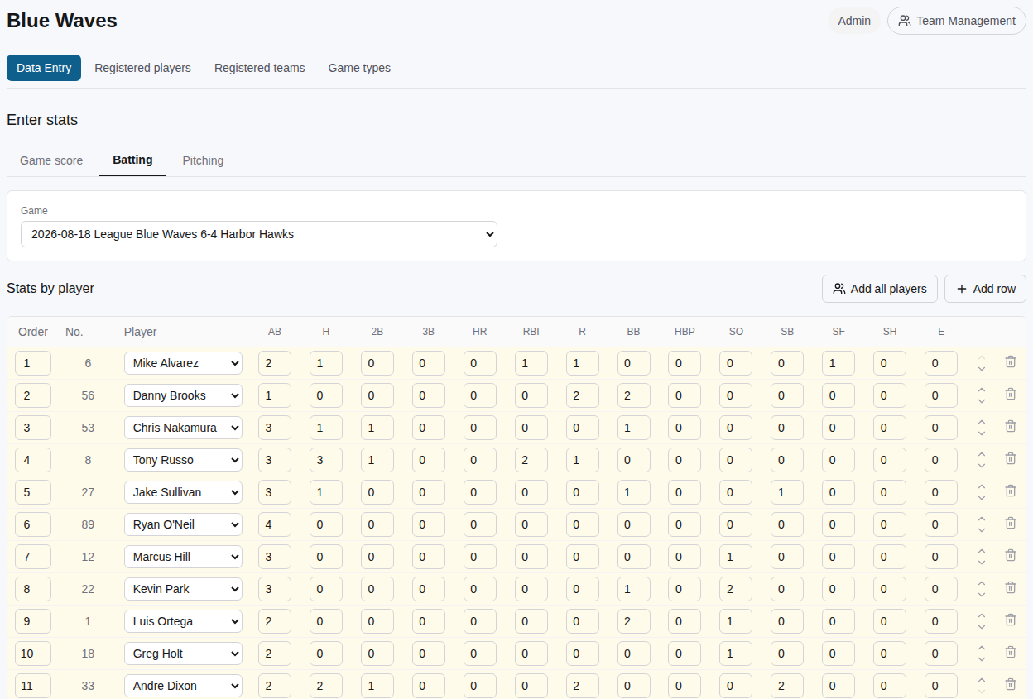The width and height of the screenshot is (1033, 699).
Task: Edit Tony Russo RBI field
Action: point(531,460)
